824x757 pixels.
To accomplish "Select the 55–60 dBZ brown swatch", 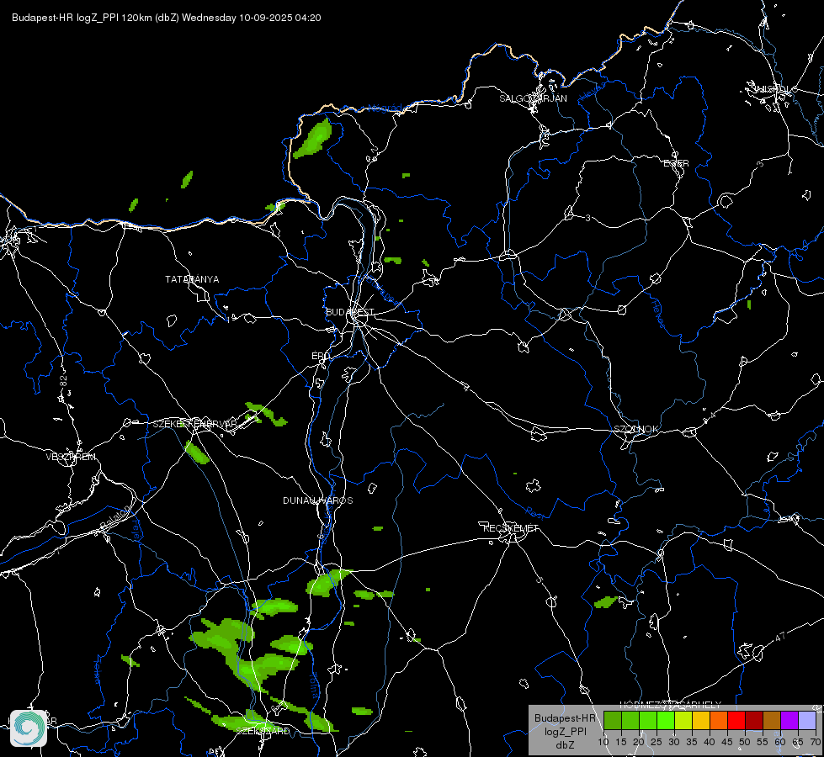I will point(772,720).
